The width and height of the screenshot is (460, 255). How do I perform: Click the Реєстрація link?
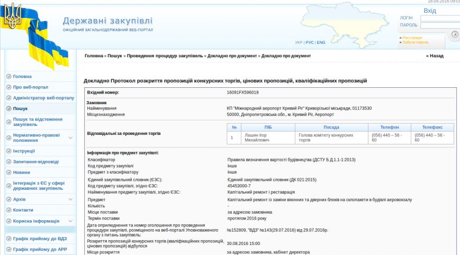[412, 38]
